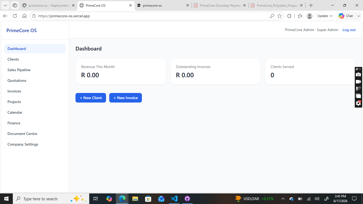Open the Clients sidebar item
The width and height of the screenshot is (363, 204).
point(35,59)
